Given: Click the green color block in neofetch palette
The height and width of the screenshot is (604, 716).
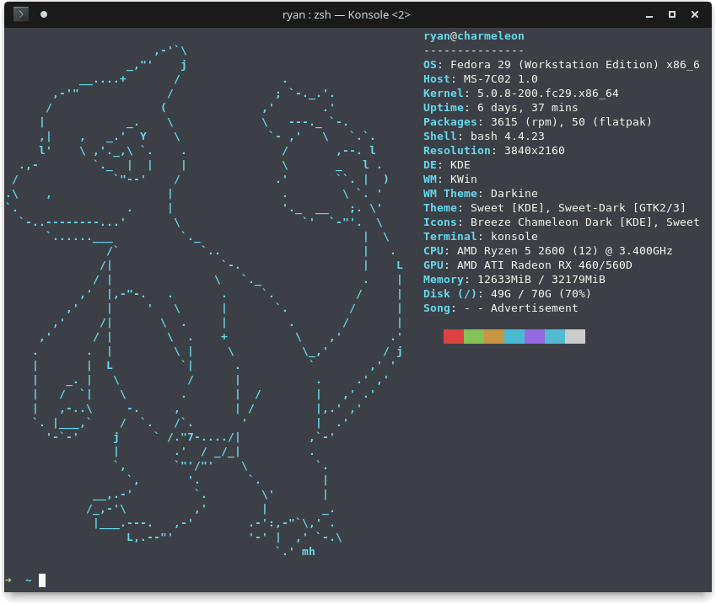Looking at the screenshot, I should coord(473,337).
